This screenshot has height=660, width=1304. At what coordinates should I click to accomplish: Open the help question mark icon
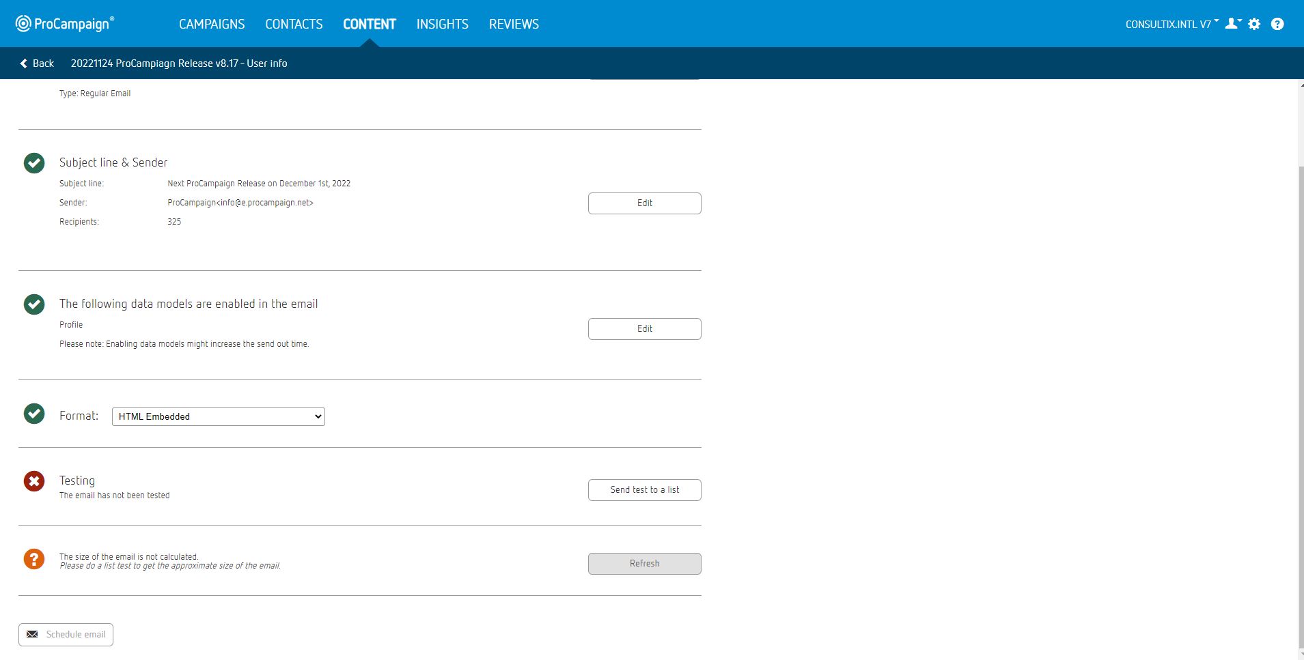pos(1277,24)
